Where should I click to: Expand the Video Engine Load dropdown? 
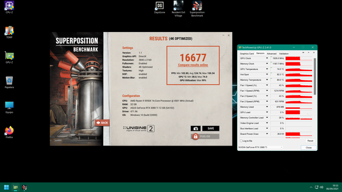[267, 123]
